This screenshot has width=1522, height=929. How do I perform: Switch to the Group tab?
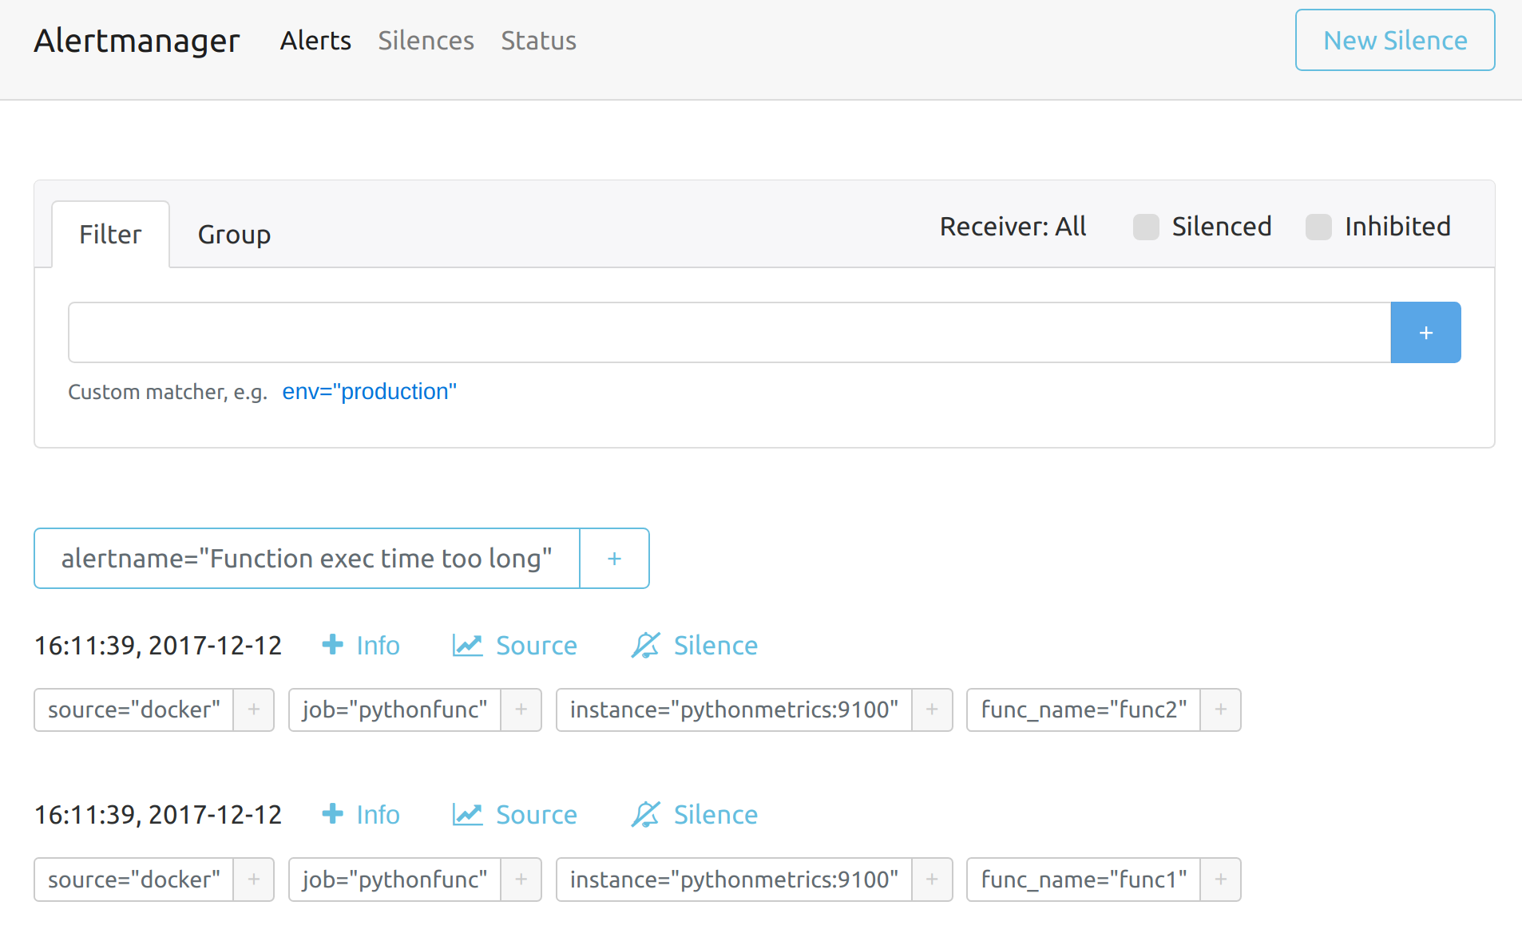tap(234, 235)
